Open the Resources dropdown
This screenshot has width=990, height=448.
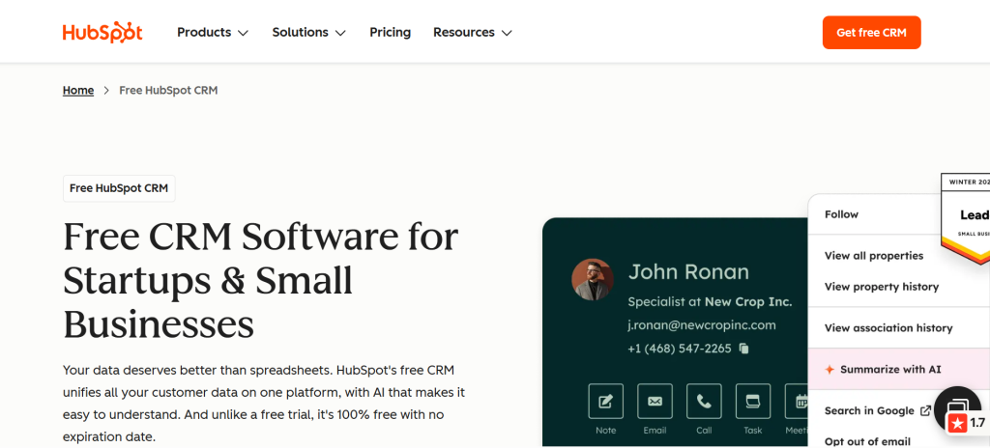coord(472,32)
